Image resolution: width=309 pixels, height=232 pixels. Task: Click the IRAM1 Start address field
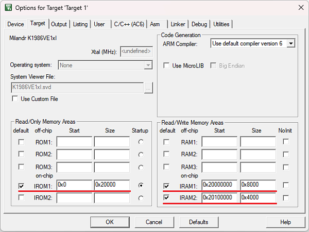pyautogui.click(x=220, y=185)
